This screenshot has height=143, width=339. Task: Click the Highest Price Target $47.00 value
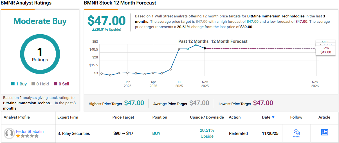pos(134,103)
